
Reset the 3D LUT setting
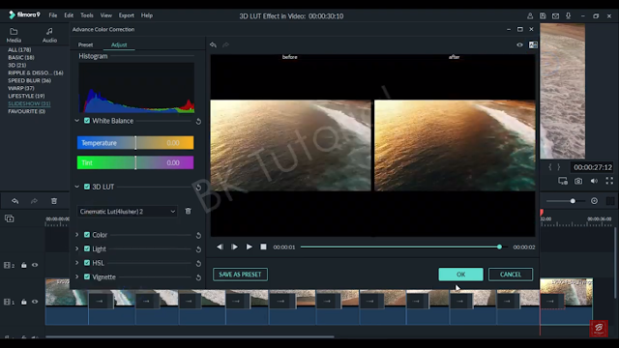(x=198, y=188)
